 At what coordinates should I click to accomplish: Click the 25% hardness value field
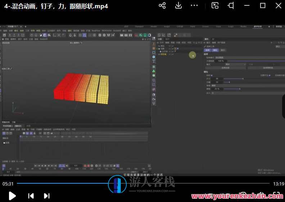pos(217,89)
